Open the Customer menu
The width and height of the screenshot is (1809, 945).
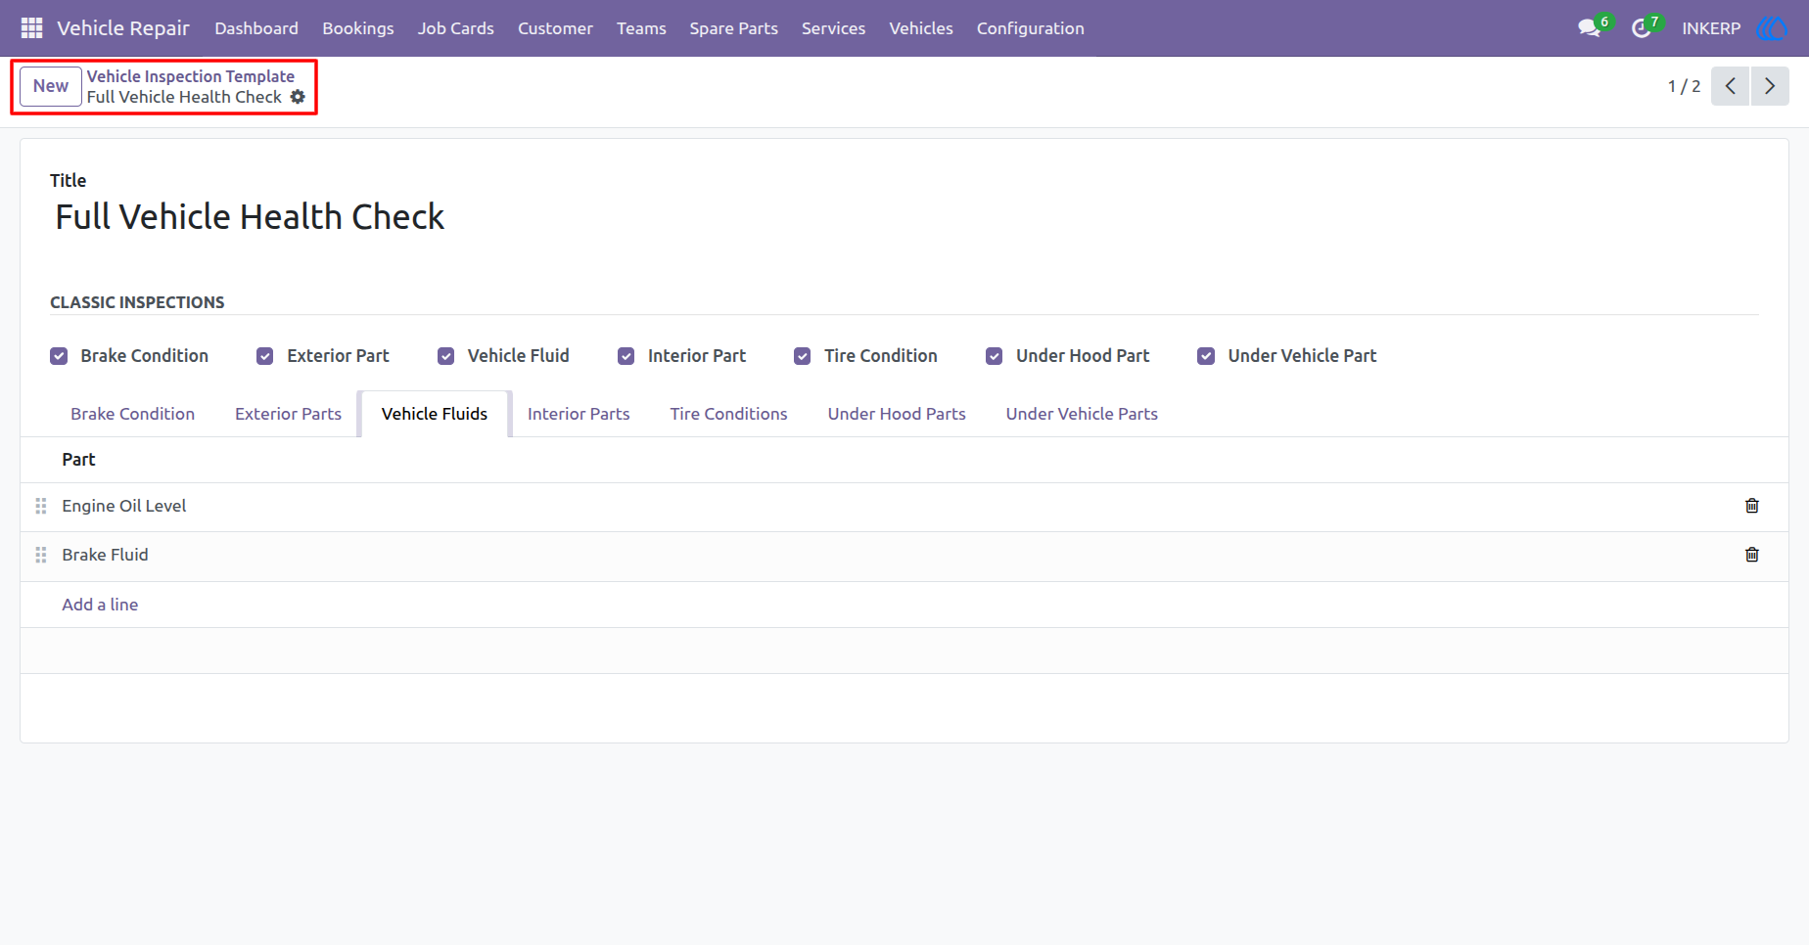tap(555, 28)
